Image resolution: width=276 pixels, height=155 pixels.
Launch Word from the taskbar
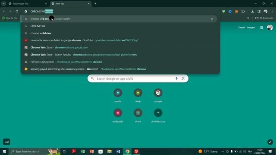[x=118, y=151]
